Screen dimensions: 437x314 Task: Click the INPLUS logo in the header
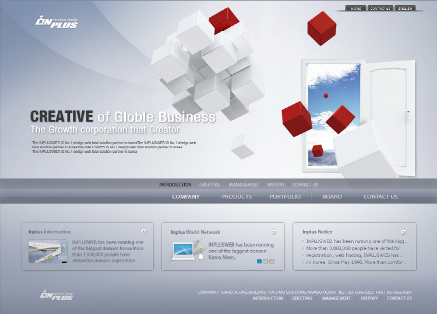click(57, 22)
